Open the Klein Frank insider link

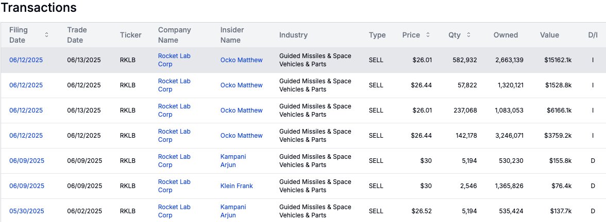click(237, 186)
